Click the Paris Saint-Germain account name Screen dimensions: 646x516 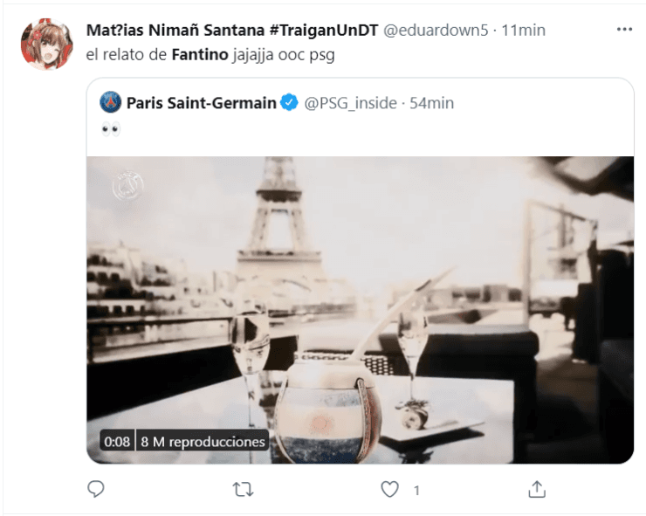click(x=201, y=103)
